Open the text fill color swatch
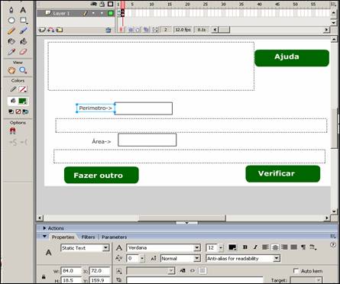This screenshot has width=340, height=284. click(232, 247)
